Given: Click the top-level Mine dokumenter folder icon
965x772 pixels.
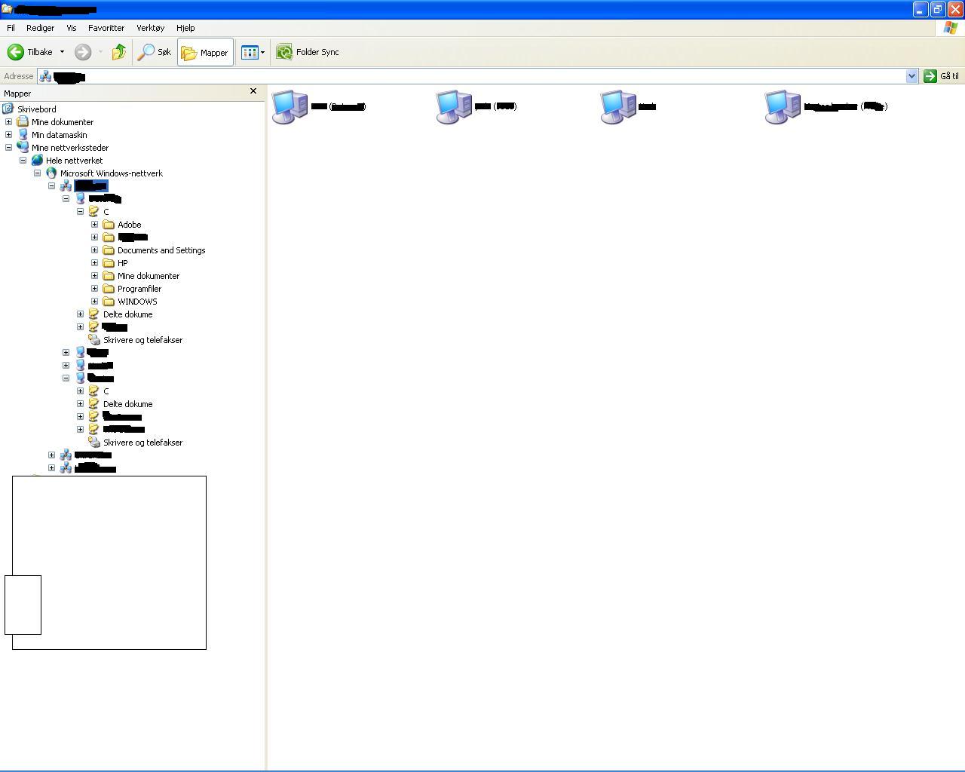Looking at the screenshot, I should (x=23, y=122).
